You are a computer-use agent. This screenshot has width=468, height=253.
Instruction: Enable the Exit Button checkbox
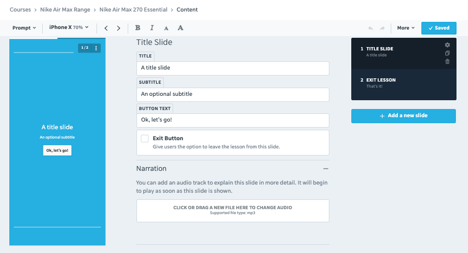pos(145,139)
